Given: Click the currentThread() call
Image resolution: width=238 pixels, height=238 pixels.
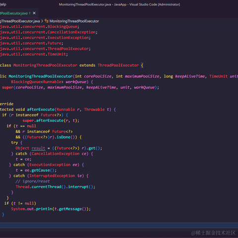Looking at the screenshot, I should coord(49,187).
